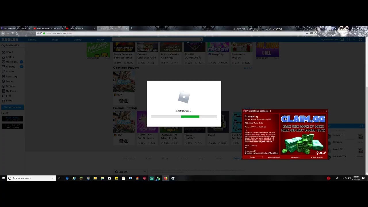Click the Games button in Proxo
This screenshot has width=368, height=207.
(x=252, y=157)
